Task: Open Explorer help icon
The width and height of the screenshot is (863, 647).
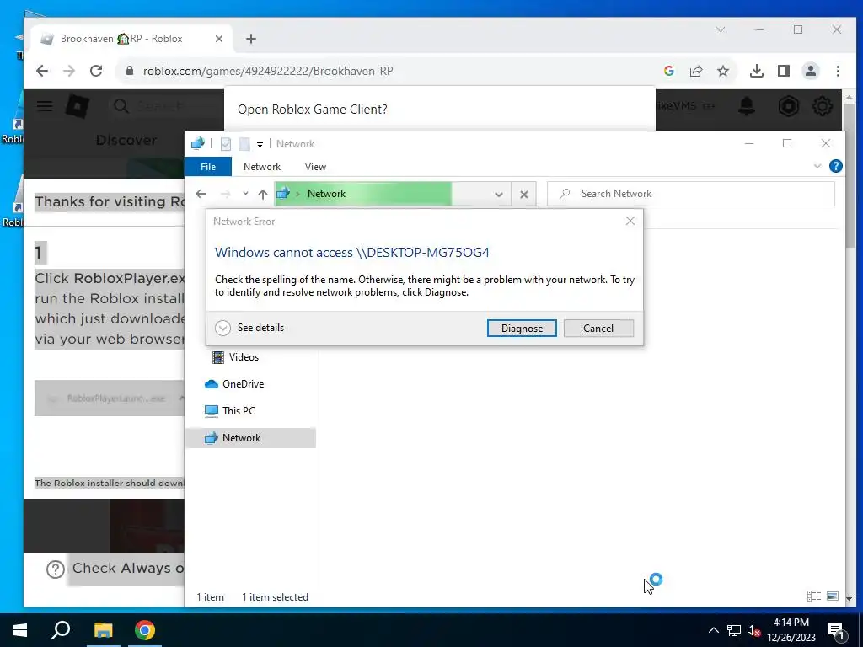Action: pos(835,166)
